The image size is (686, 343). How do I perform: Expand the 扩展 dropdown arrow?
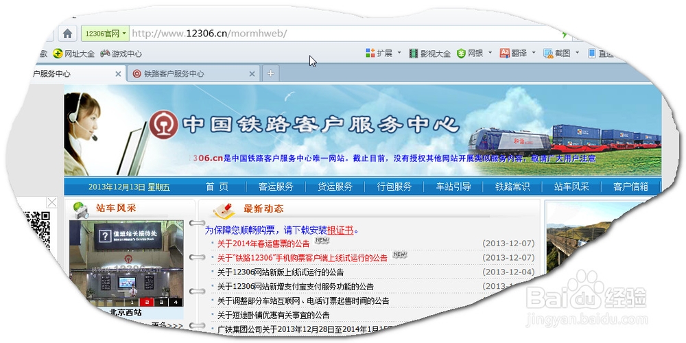(399, 54)
